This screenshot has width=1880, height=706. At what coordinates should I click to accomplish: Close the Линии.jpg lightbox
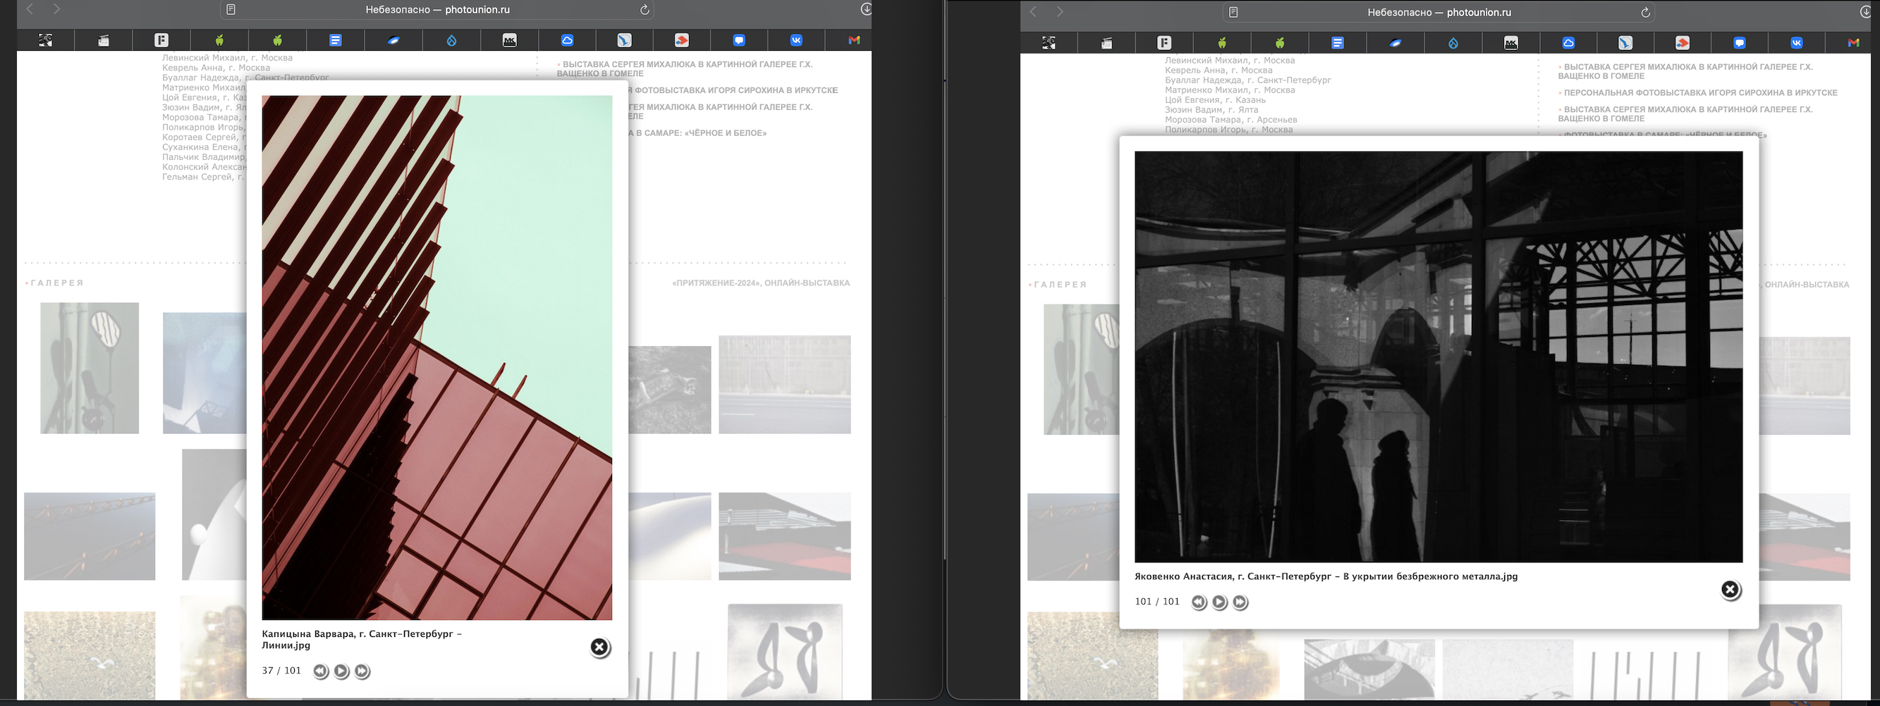(599, 647)
